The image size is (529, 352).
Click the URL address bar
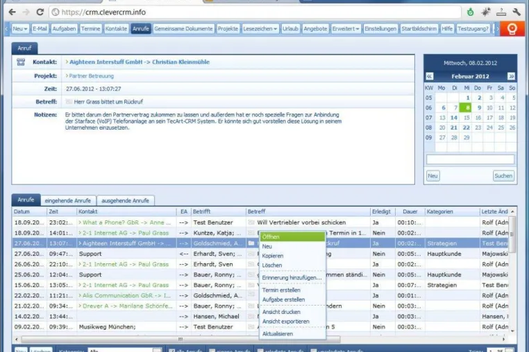click(x=255, y=12)
